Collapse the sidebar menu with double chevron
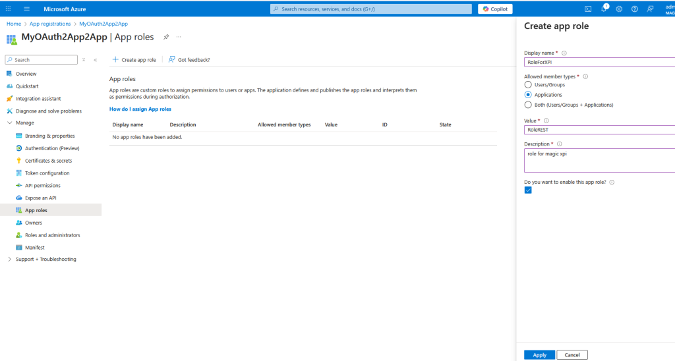The width and height of the screenshot is (675, 361). [x=95, y=60]
